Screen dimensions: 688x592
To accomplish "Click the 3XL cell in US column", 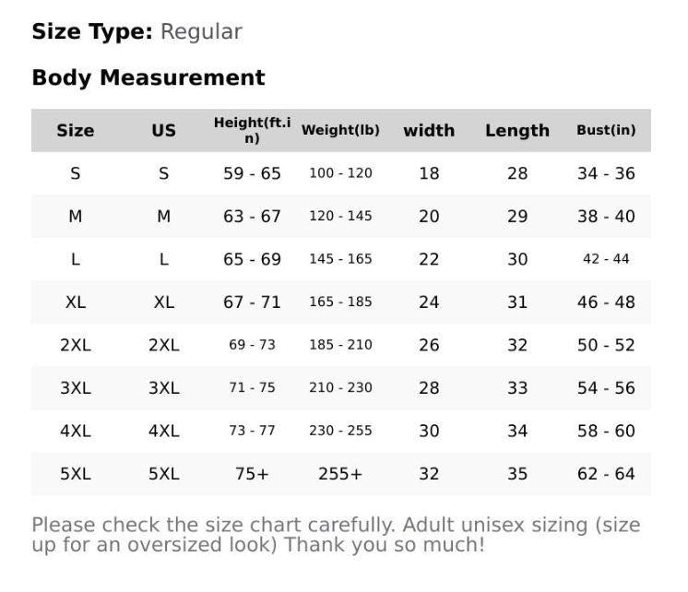I will (x=163, y=388).
